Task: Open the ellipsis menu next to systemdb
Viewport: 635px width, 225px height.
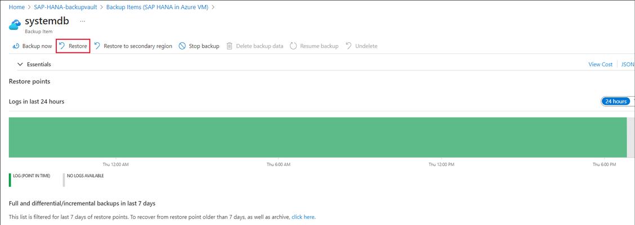Action: 83,21
